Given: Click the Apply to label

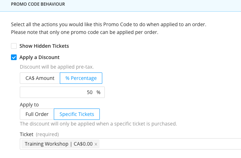Looking at the screenshot, I should (29, 105).
